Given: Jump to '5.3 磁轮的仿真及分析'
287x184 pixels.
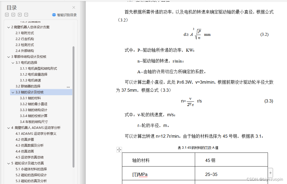Looking at the screenshot, I should tap(31, 181).
